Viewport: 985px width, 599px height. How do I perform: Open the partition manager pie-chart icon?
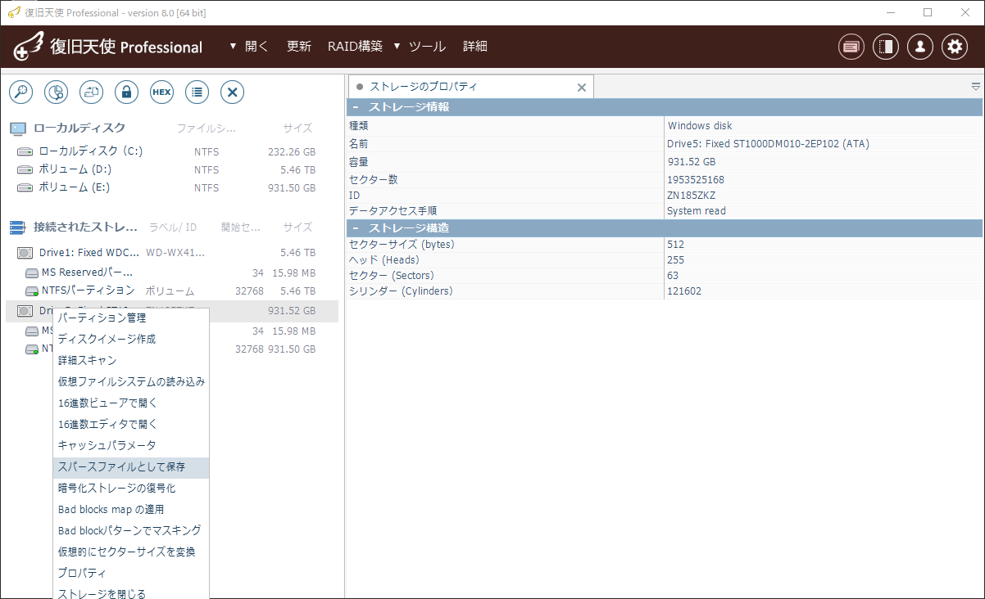pyautogui.click(x=56, y=92)
